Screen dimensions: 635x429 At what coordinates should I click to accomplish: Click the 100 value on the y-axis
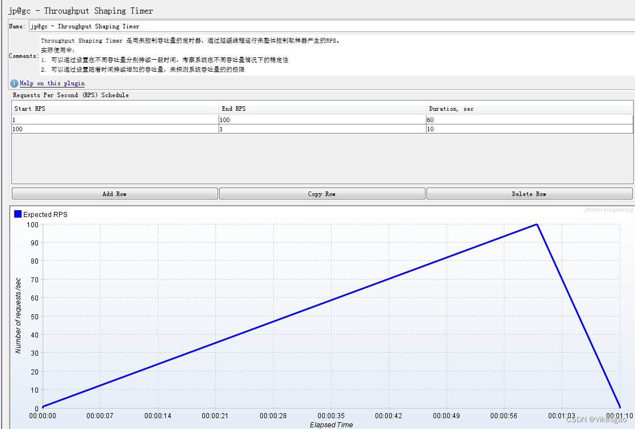click(x=33, y=224)
